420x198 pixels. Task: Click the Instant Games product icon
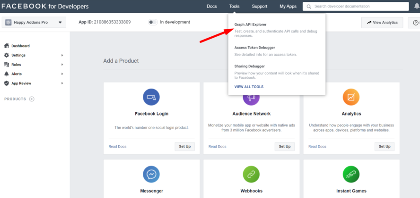pyautogui.click(x=351, y=174)
